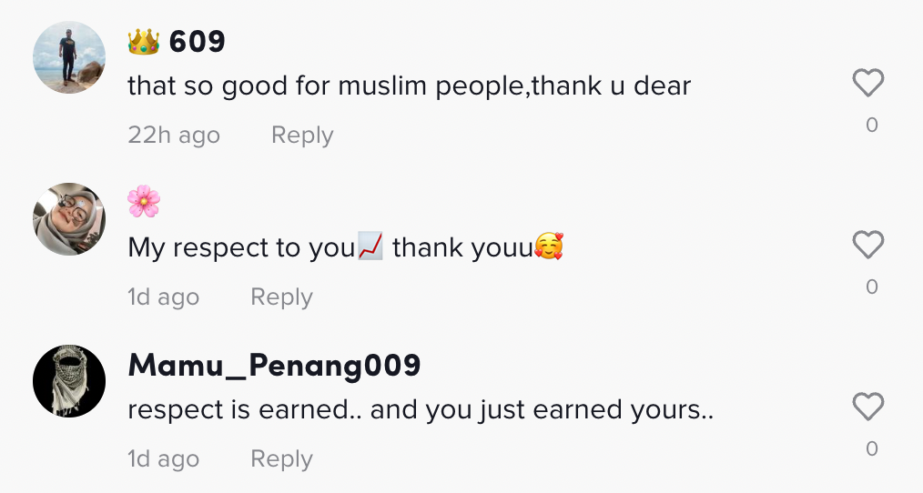Open Mamu_Penang009's profile avatar
Image resolution: width=923 pixels, height=493 pixels.
point(69,381)
